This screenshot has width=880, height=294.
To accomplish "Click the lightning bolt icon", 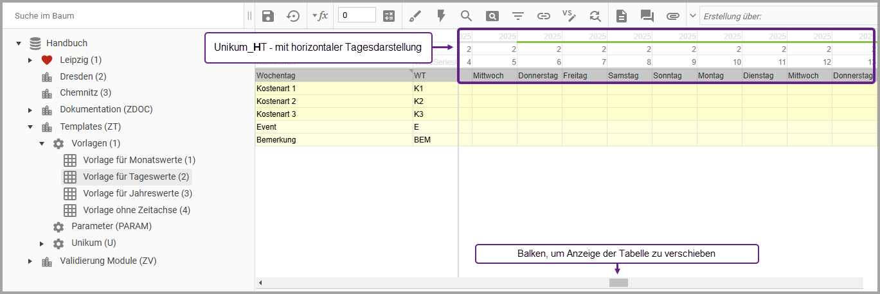I will [x=441, y=16].
